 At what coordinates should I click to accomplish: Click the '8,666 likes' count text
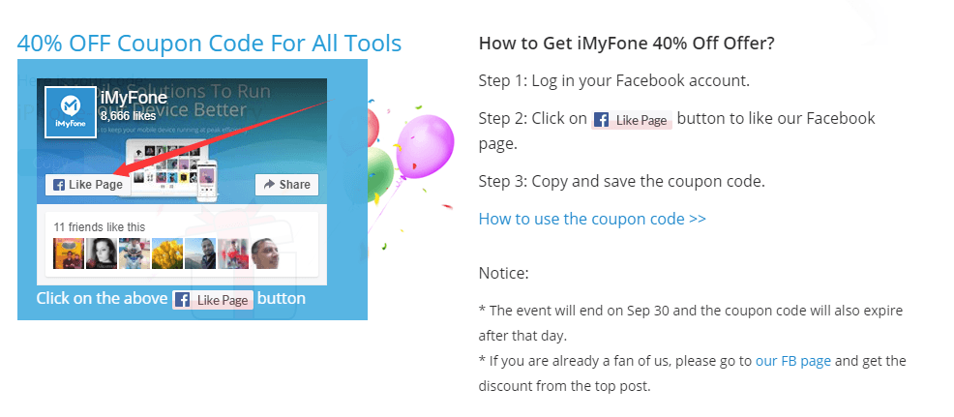tap(127, 115)
